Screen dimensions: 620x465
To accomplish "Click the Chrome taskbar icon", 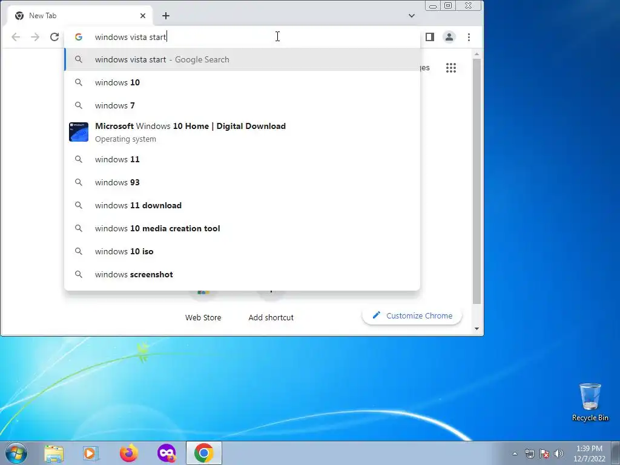I will 204,453.
